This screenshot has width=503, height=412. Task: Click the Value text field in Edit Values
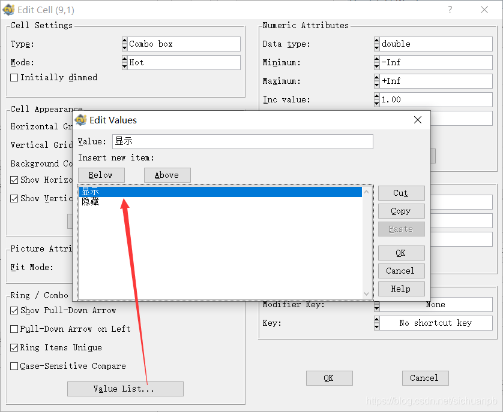242,141
